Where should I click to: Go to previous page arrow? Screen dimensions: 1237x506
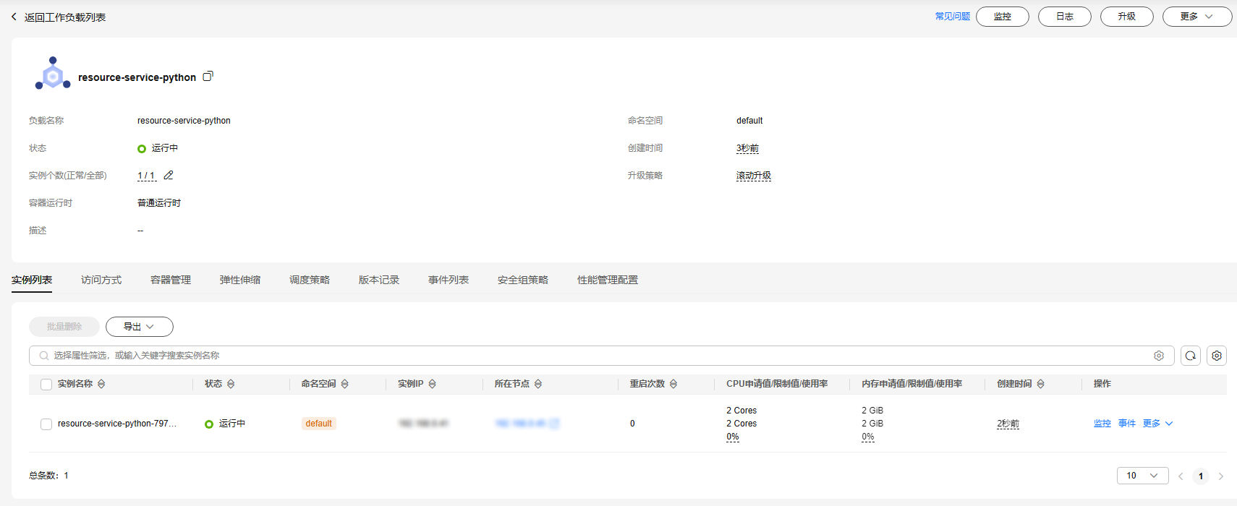[x=1181, y=476]
